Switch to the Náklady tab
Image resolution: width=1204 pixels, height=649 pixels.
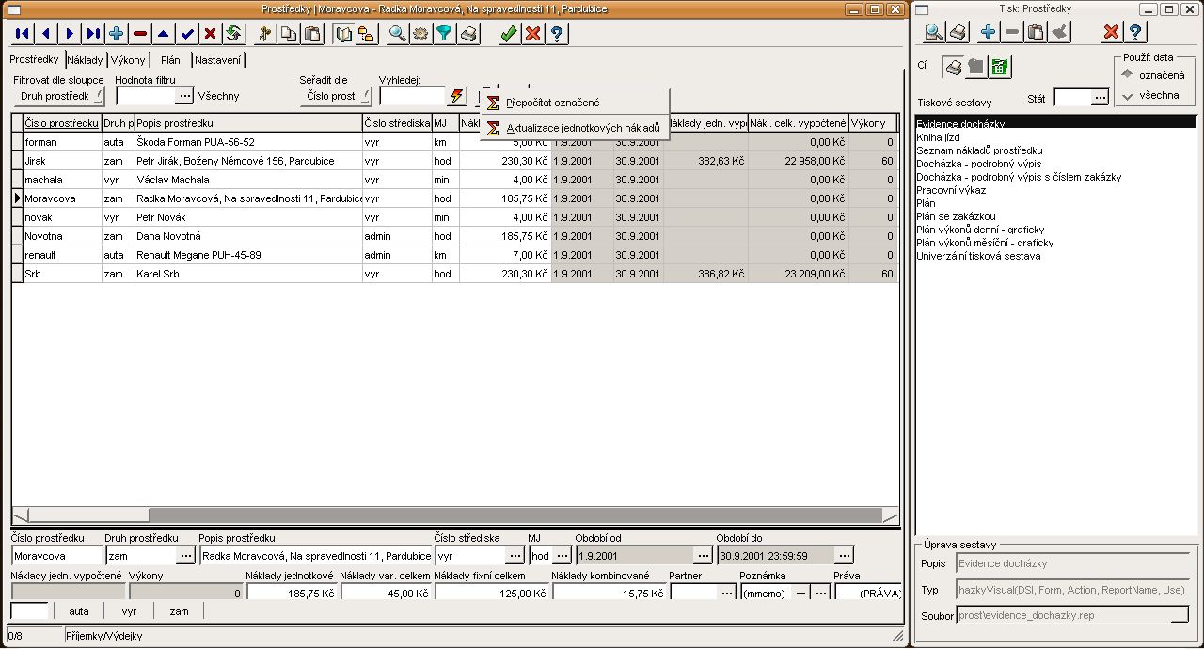point(86,60)
